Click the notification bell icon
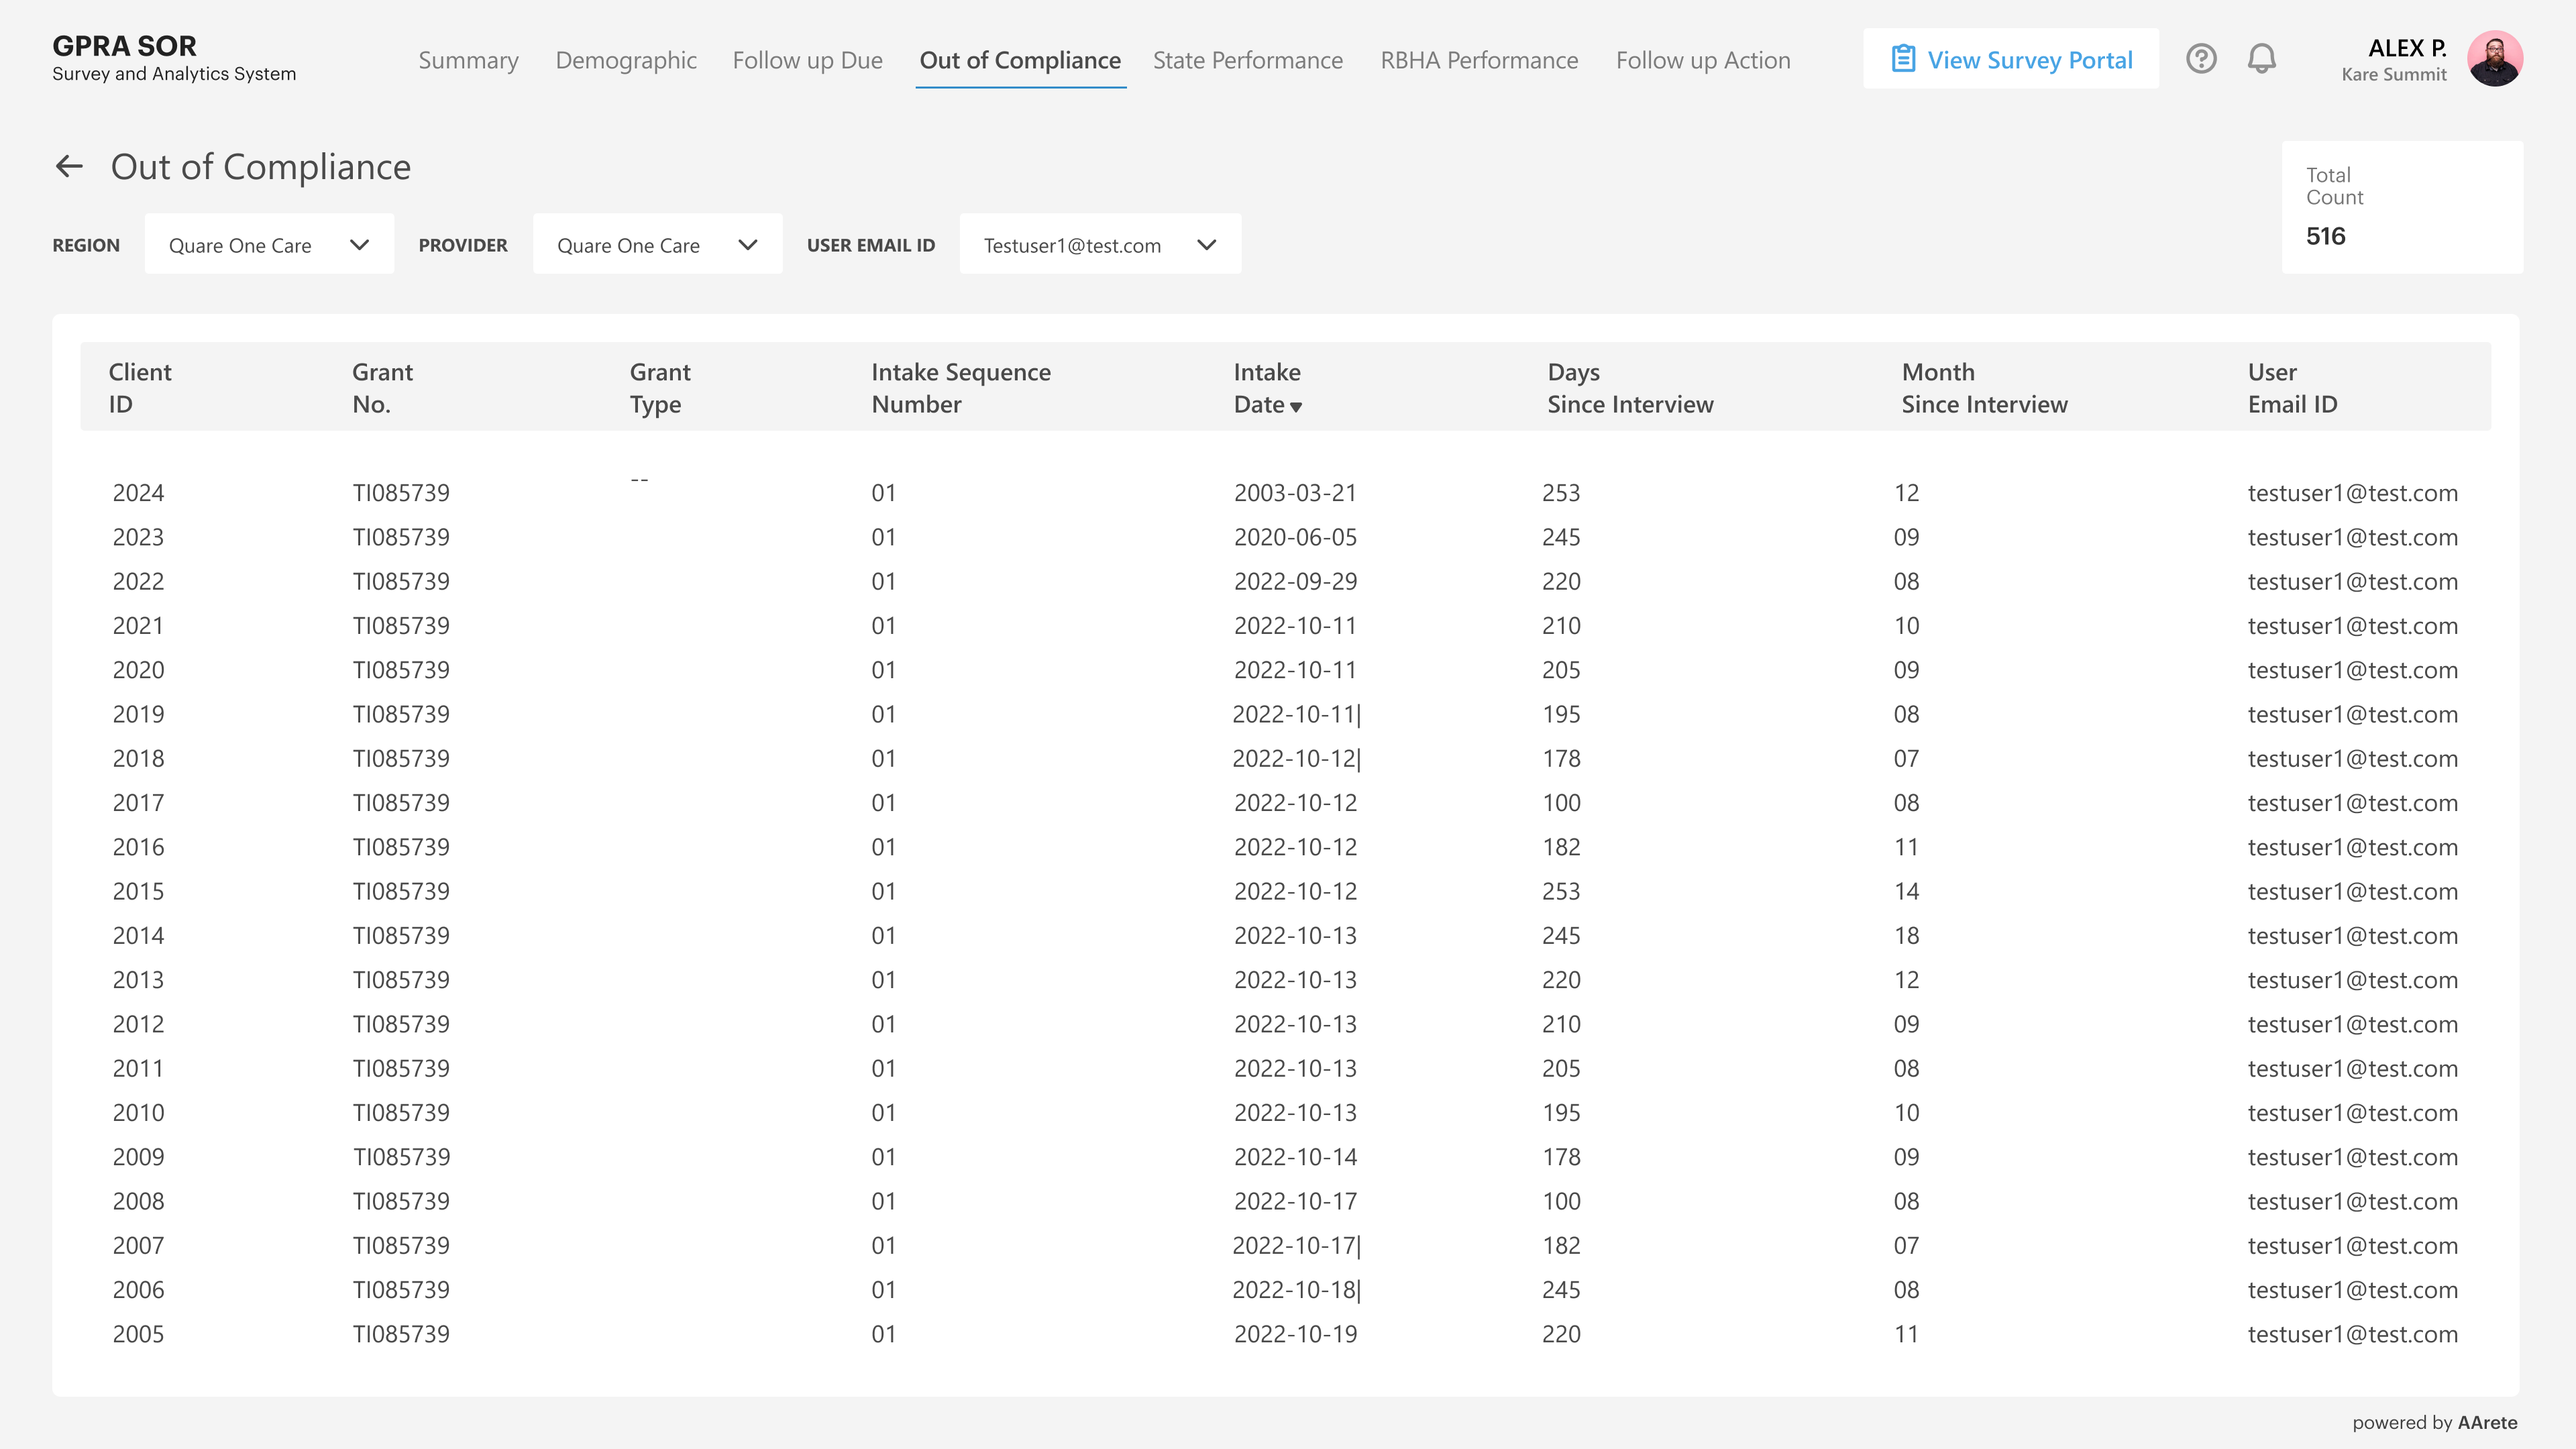The height and width of the screenshot is (1449, 2576). [2263, 59]
